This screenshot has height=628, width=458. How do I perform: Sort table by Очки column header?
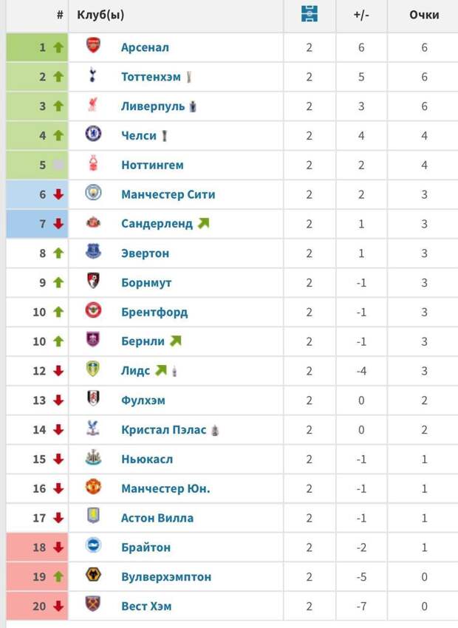424,15
